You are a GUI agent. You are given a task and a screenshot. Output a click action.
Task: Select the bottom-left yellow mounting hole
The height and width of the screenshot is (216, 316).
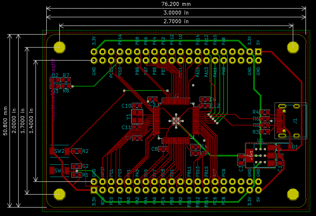pyautogui.click(x=60, y=194)
